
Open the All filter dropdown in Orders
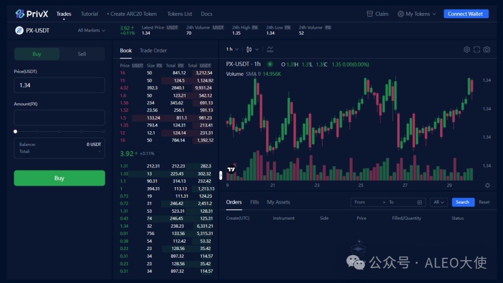pyautogui.click(x=439, y=202)
